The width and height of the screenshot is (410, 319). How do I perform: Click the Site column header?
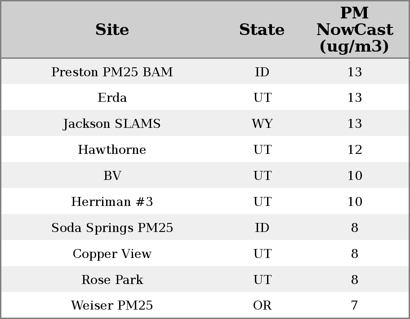[112, 30]
